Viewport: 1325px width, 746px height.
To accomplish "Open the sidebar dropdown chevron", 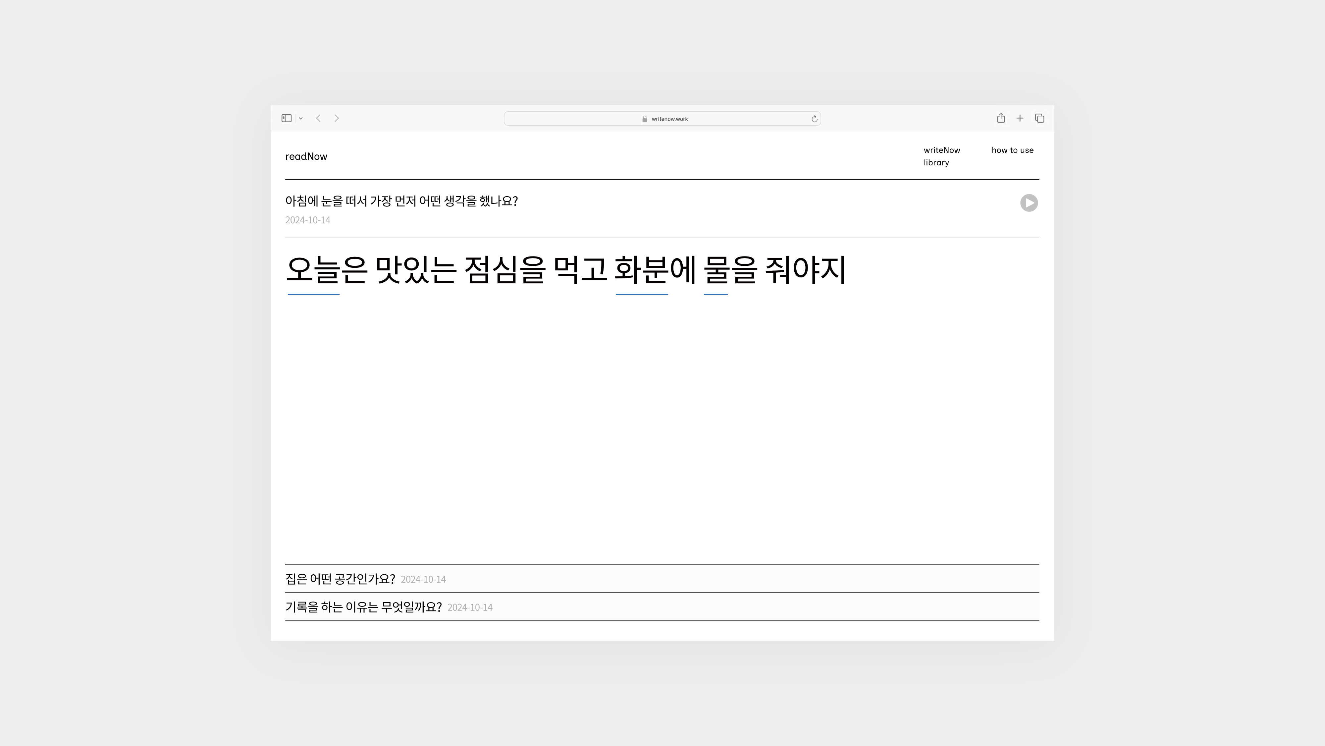I will point(301,119).
